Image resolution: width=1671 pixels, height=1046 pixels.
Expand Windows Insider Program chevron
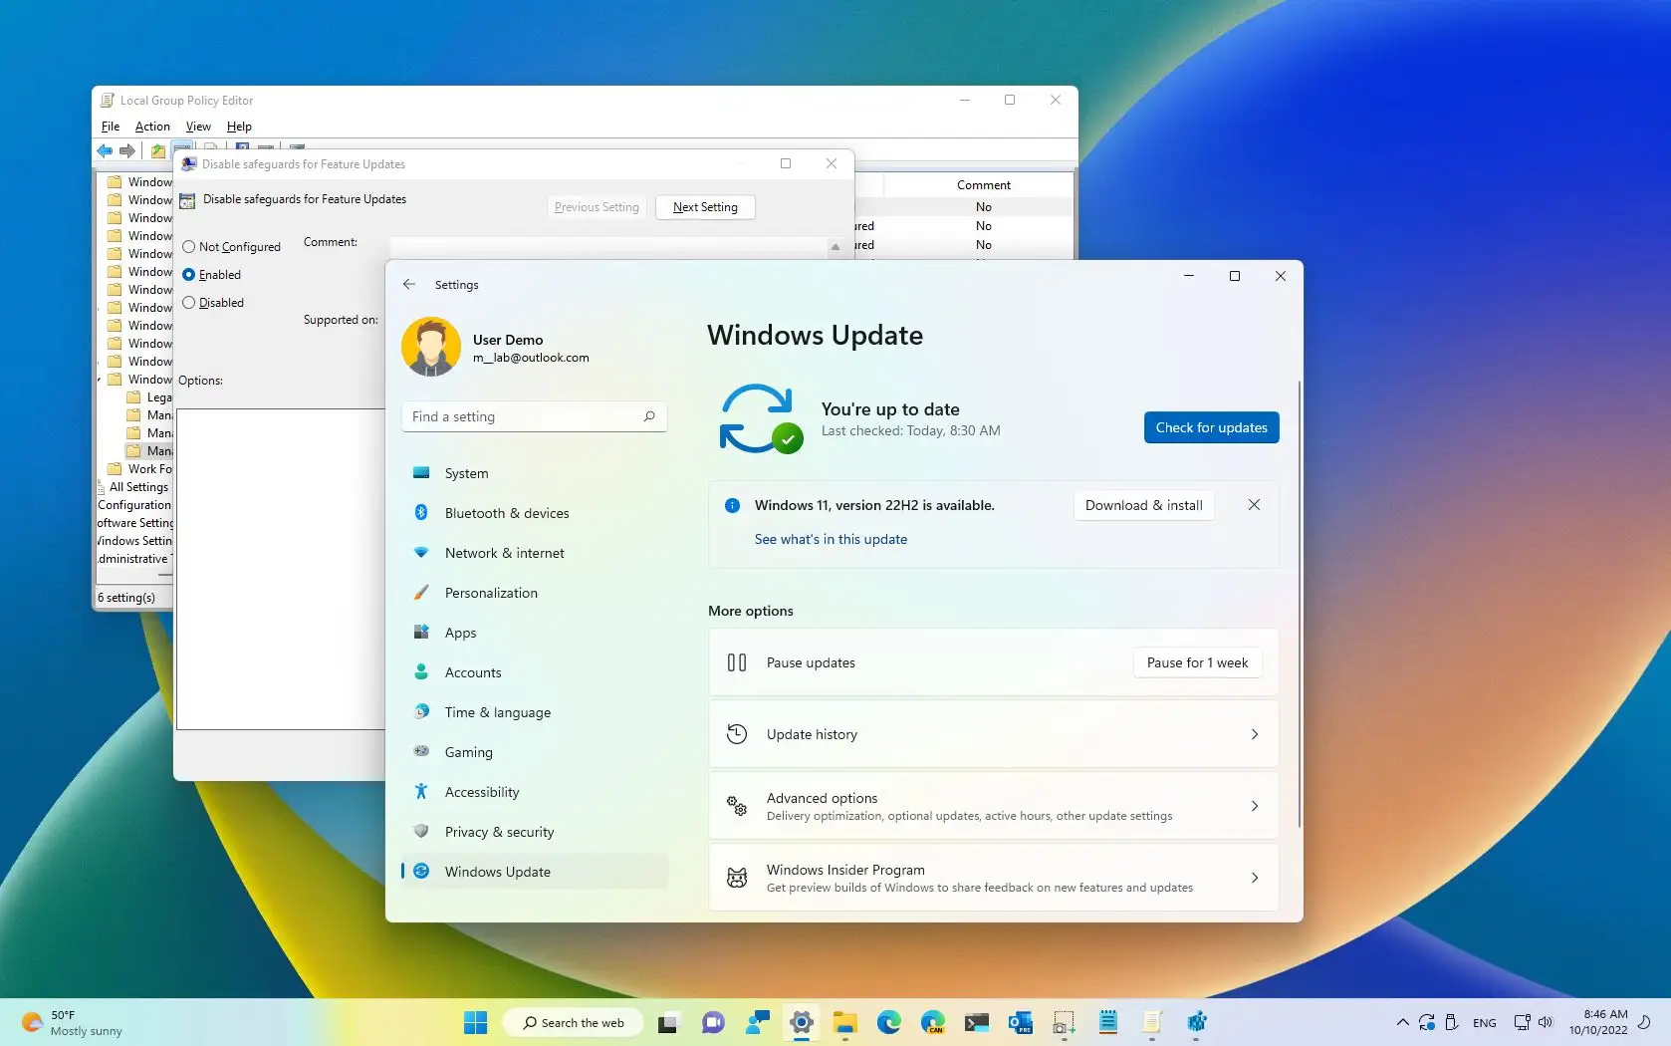(x=1255, y=878)
